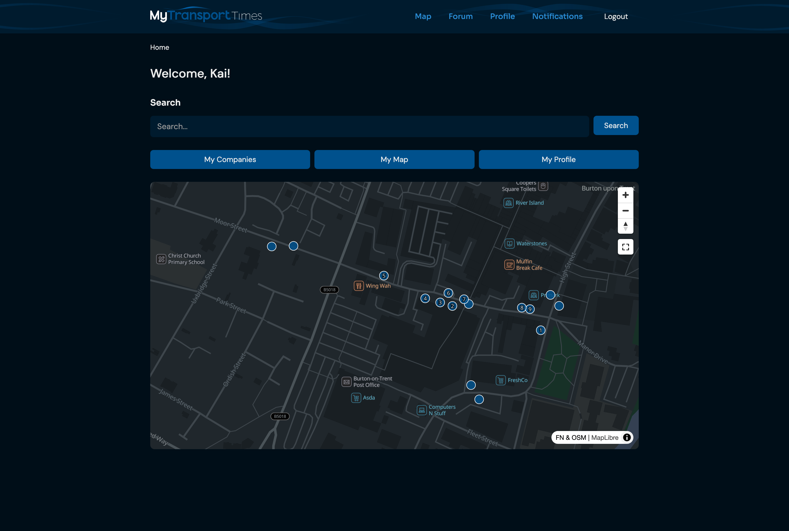Click the unnumbered marker overlapping the Primark label

(x=550, y=295)
